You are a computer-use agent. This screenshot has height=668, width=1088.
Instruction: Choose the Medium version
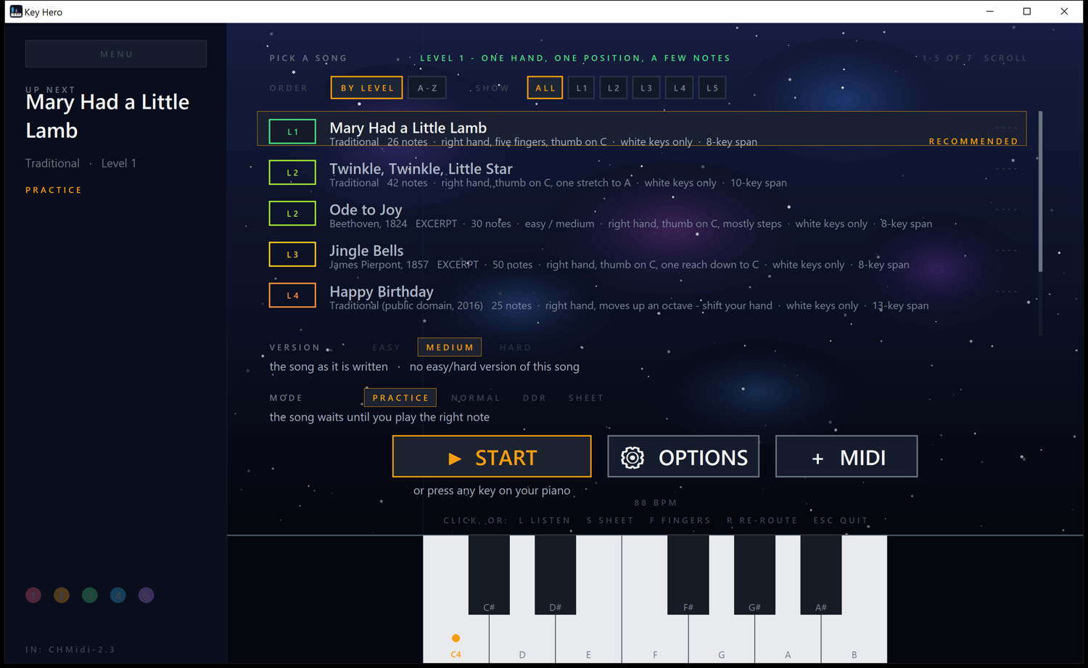[x=450, y=347]
